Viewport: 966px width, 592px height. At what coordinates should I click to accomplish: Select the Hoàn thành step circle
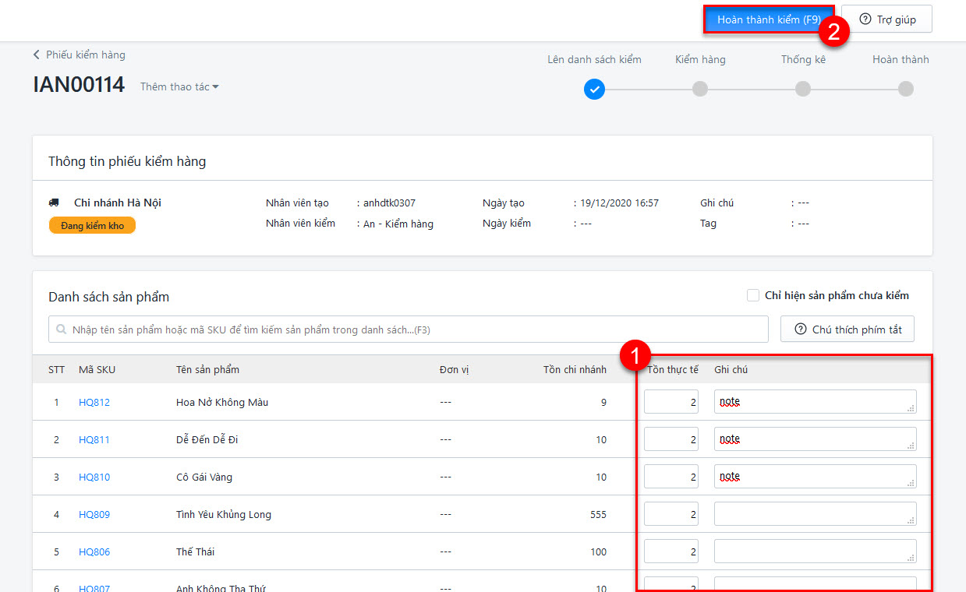click(905, 90)
